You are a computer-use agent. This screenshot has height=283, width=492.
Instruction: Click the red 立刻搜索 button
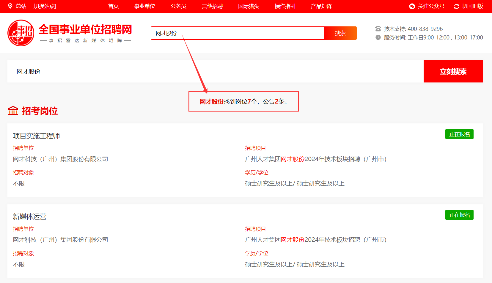pyautogui.click(x=453, y=71)
